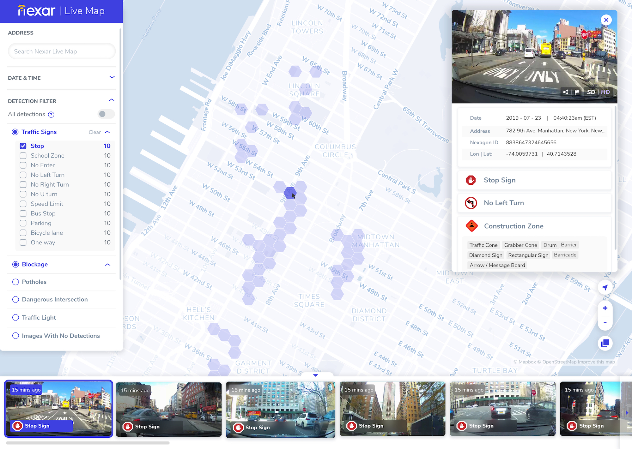Click the All detections help question icon
632x449 pixels.
click(51, 115)
